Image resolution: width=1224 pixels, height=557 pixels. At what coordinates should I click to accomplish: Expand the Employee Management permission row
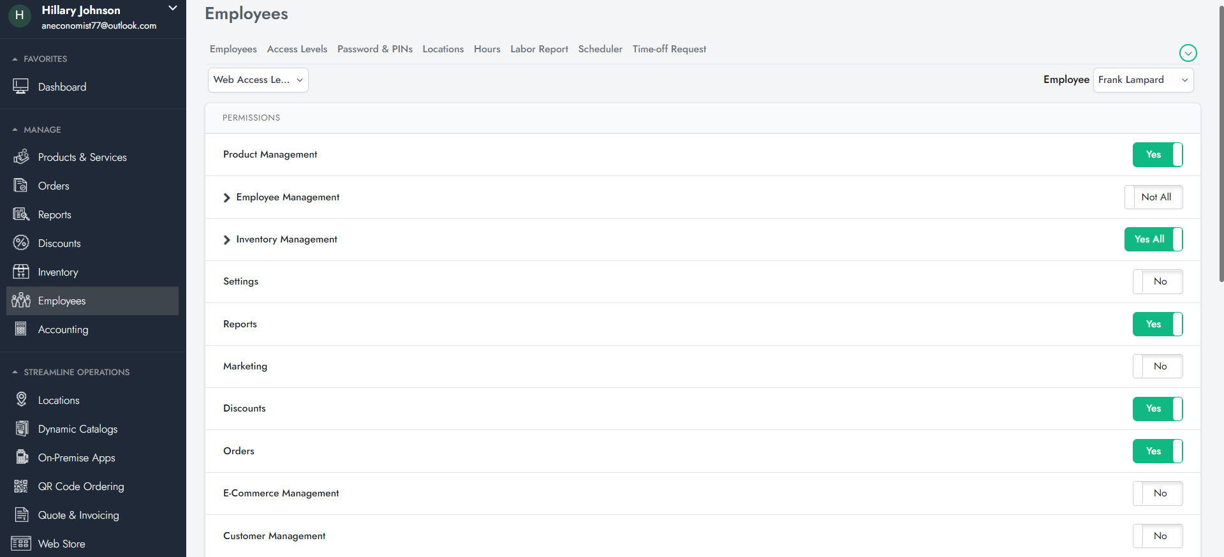click(x=226, y=198)
